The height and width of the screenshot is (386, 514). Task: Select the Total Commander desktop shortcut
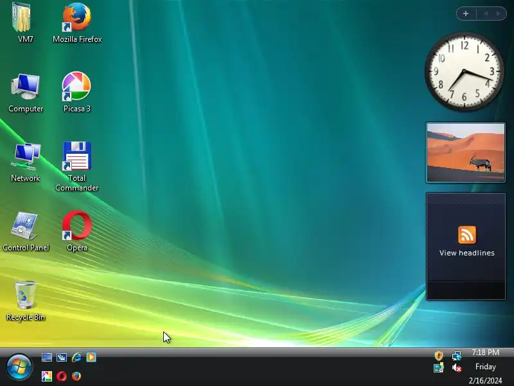tap(76, 167)
